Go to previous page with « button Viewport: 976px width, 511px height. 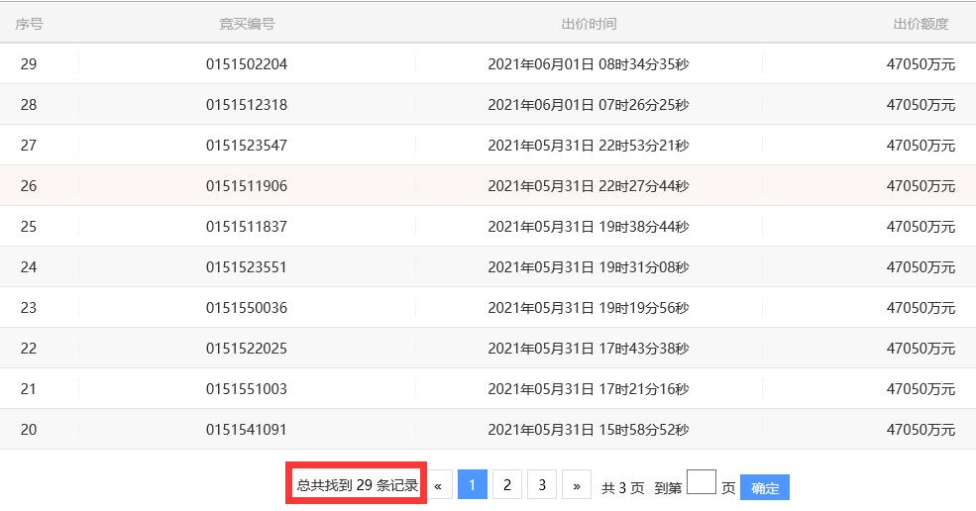pos(438,485)
